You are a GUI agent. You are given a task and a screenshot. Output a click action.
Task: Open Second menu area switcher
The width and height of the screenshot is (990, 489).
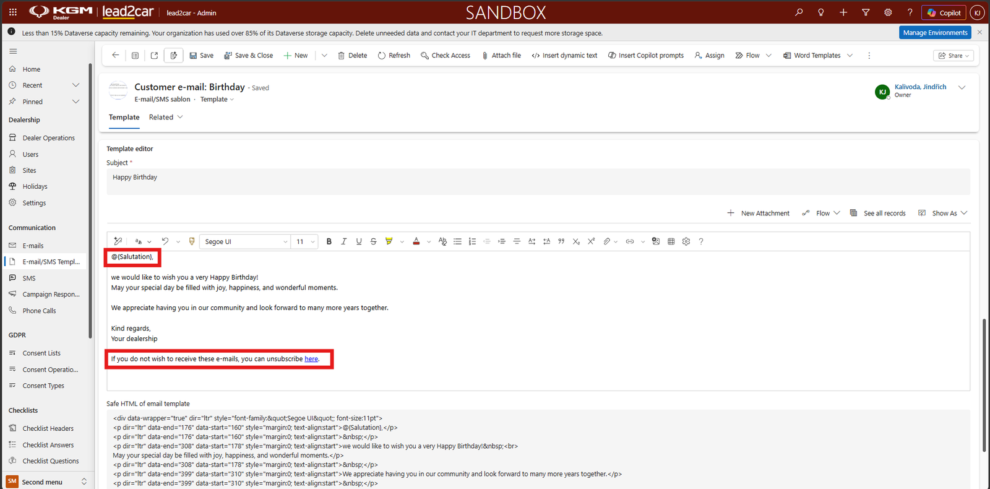pyautogui.click(x=47, y=482)
